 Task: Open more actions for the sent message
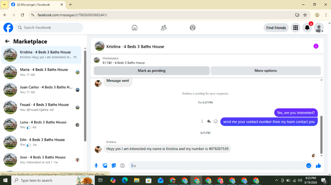(202, 121)
